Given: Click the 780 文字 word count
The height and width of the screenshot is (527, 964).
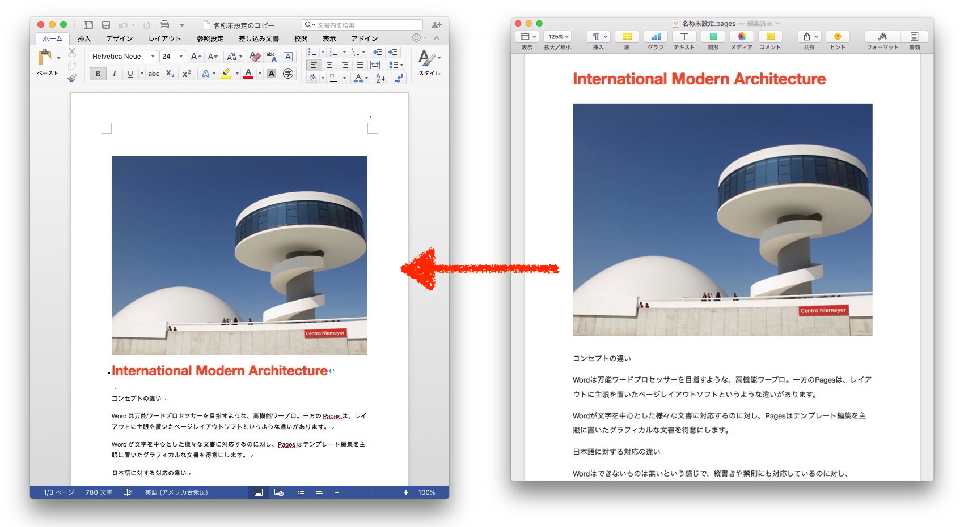Looking at the screenshot, I should click(99, 492).
